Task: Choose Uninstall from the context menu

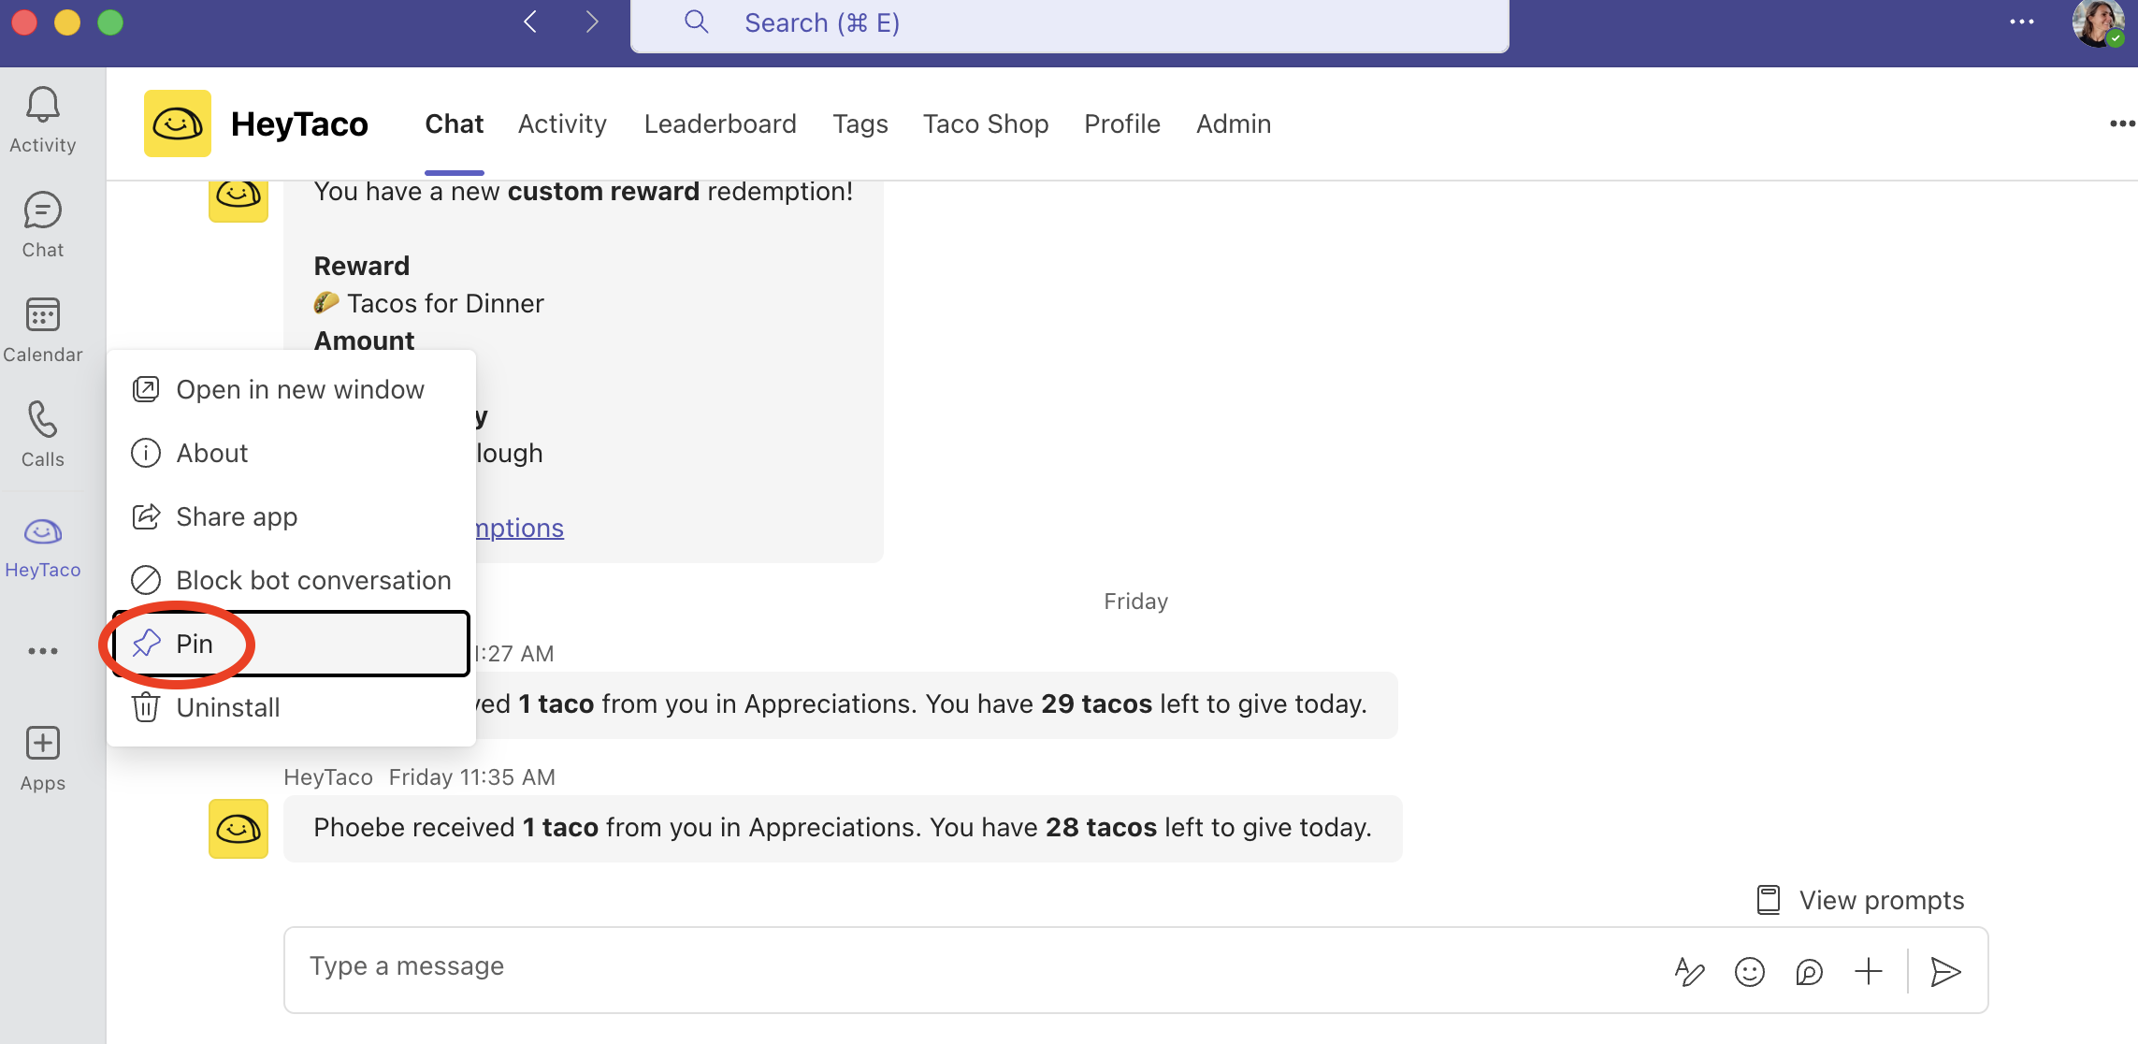Action: point(227,707)
